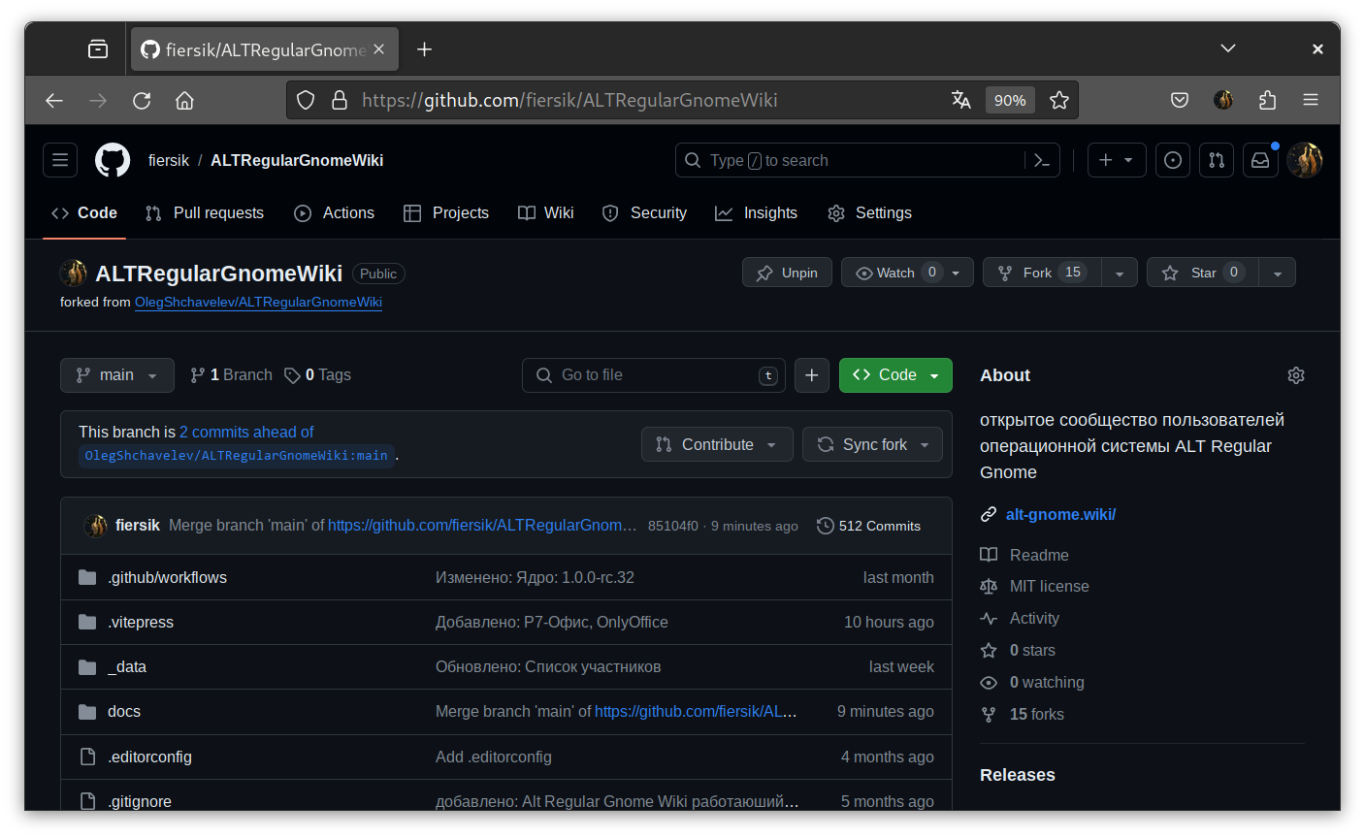View the 2 commits ahead link
1365x838 pixels.
246,432
